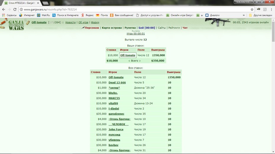Open the Поиск в Интернете bookmark
This screenshot has height=154, width=275.
[65, 15]
